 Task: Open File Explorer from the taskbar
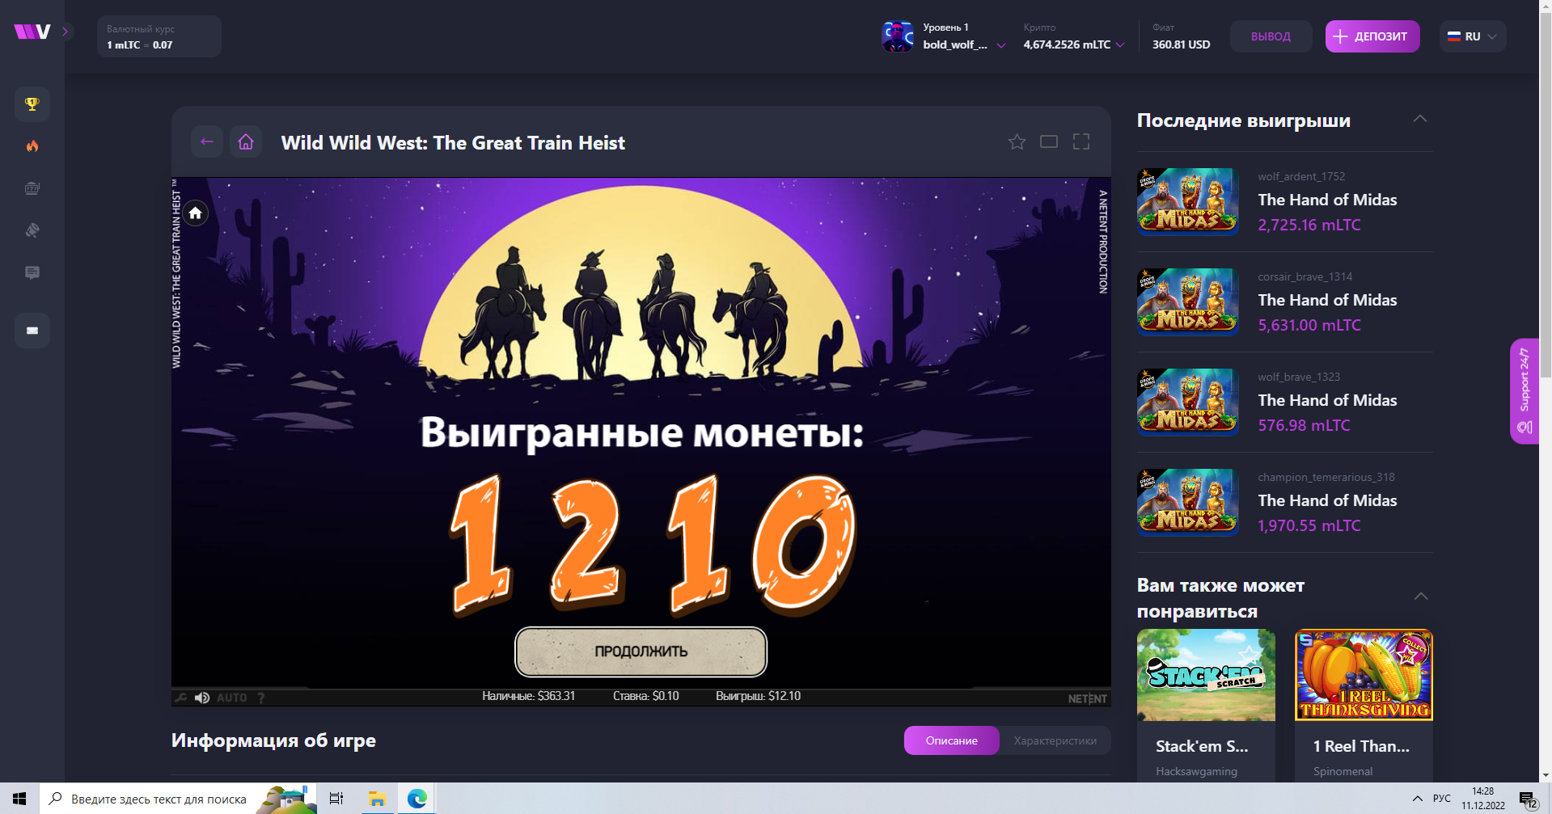(x=377, y=799)
